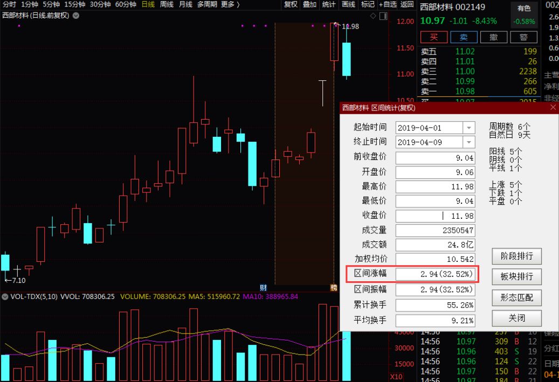Toggle the 日线 (daily) period view
Screen dimensions: 559x382
tap(147, 5)
